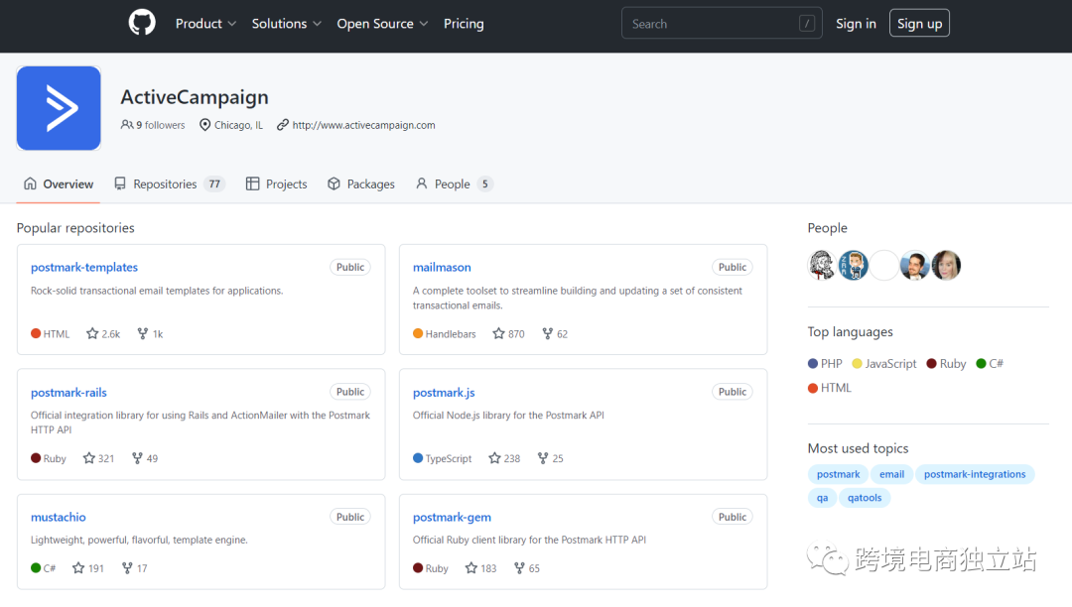Open the 9 followers link
The height and width of the screenshot is (607, 1072).
(x=153, y=125)
